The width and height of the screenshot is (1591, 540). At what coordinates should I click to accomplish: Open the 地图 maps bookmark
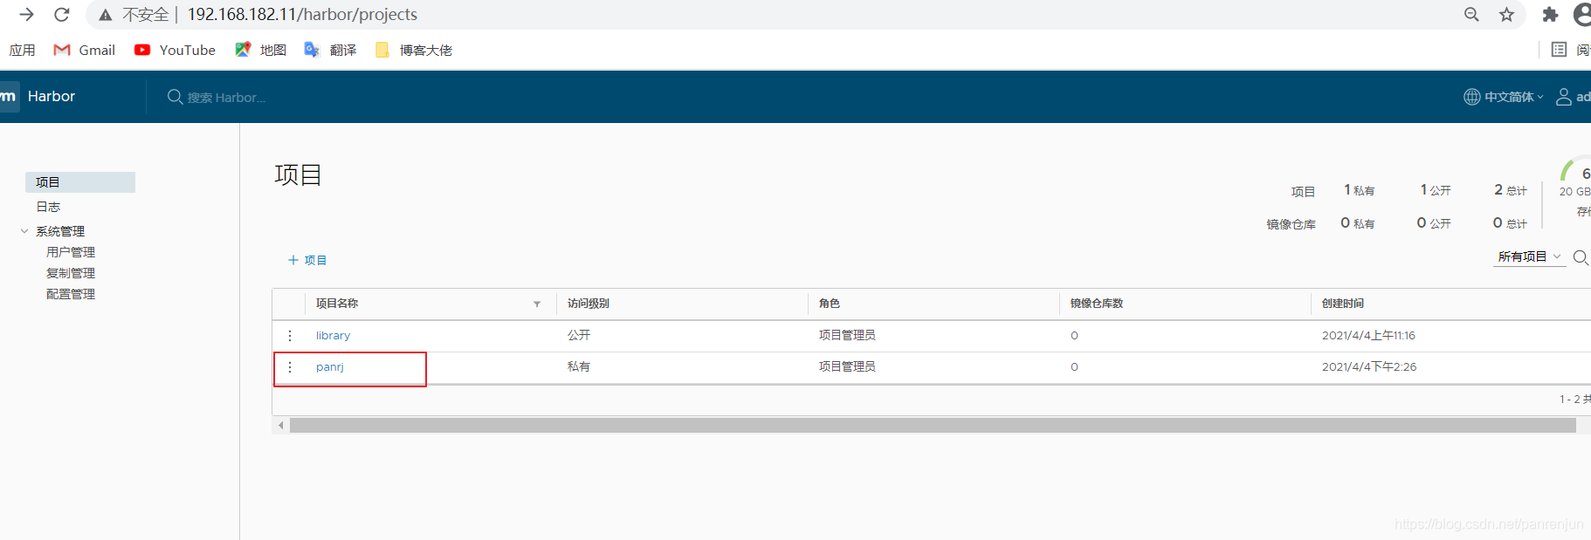tap(260, 50)
